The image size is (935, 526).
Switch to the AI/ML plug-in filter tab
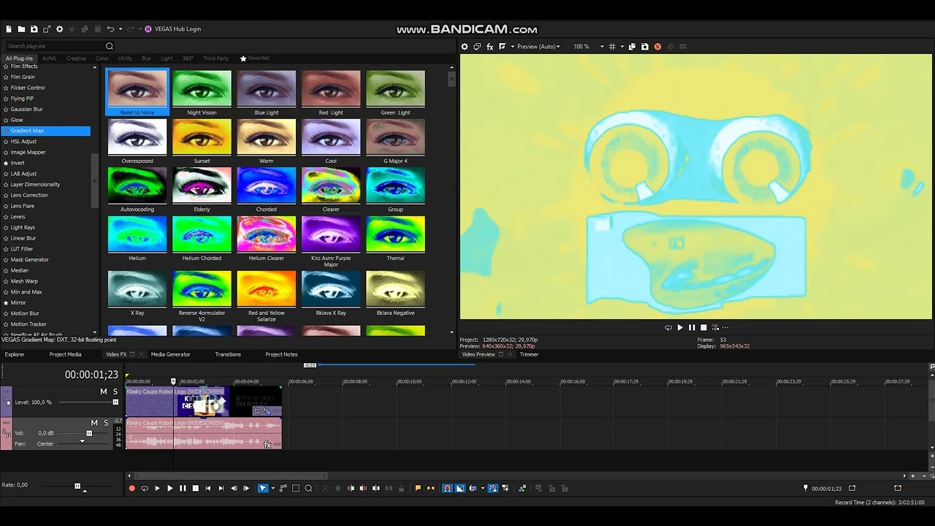click(50, 58)
